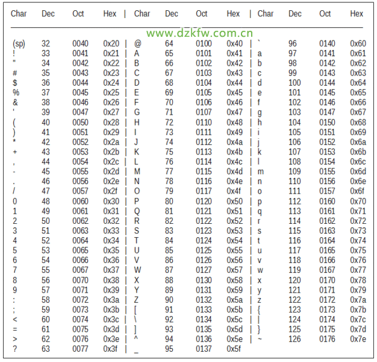Select the ? question mark character
The height and width of the screenshot is (362, 377).
coord(14,349)
